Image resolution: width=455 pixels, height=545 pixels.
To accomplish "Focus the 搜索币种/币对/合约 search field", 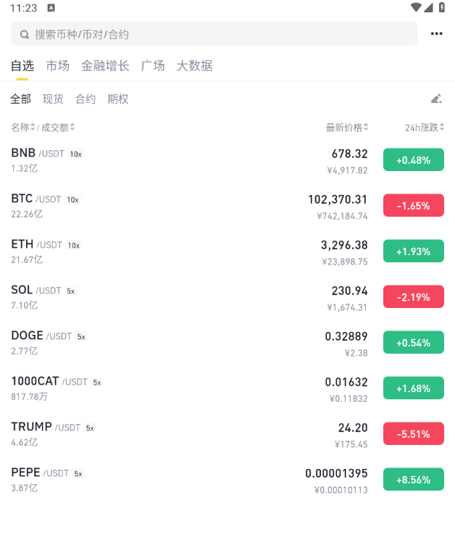I will point(214,34).
